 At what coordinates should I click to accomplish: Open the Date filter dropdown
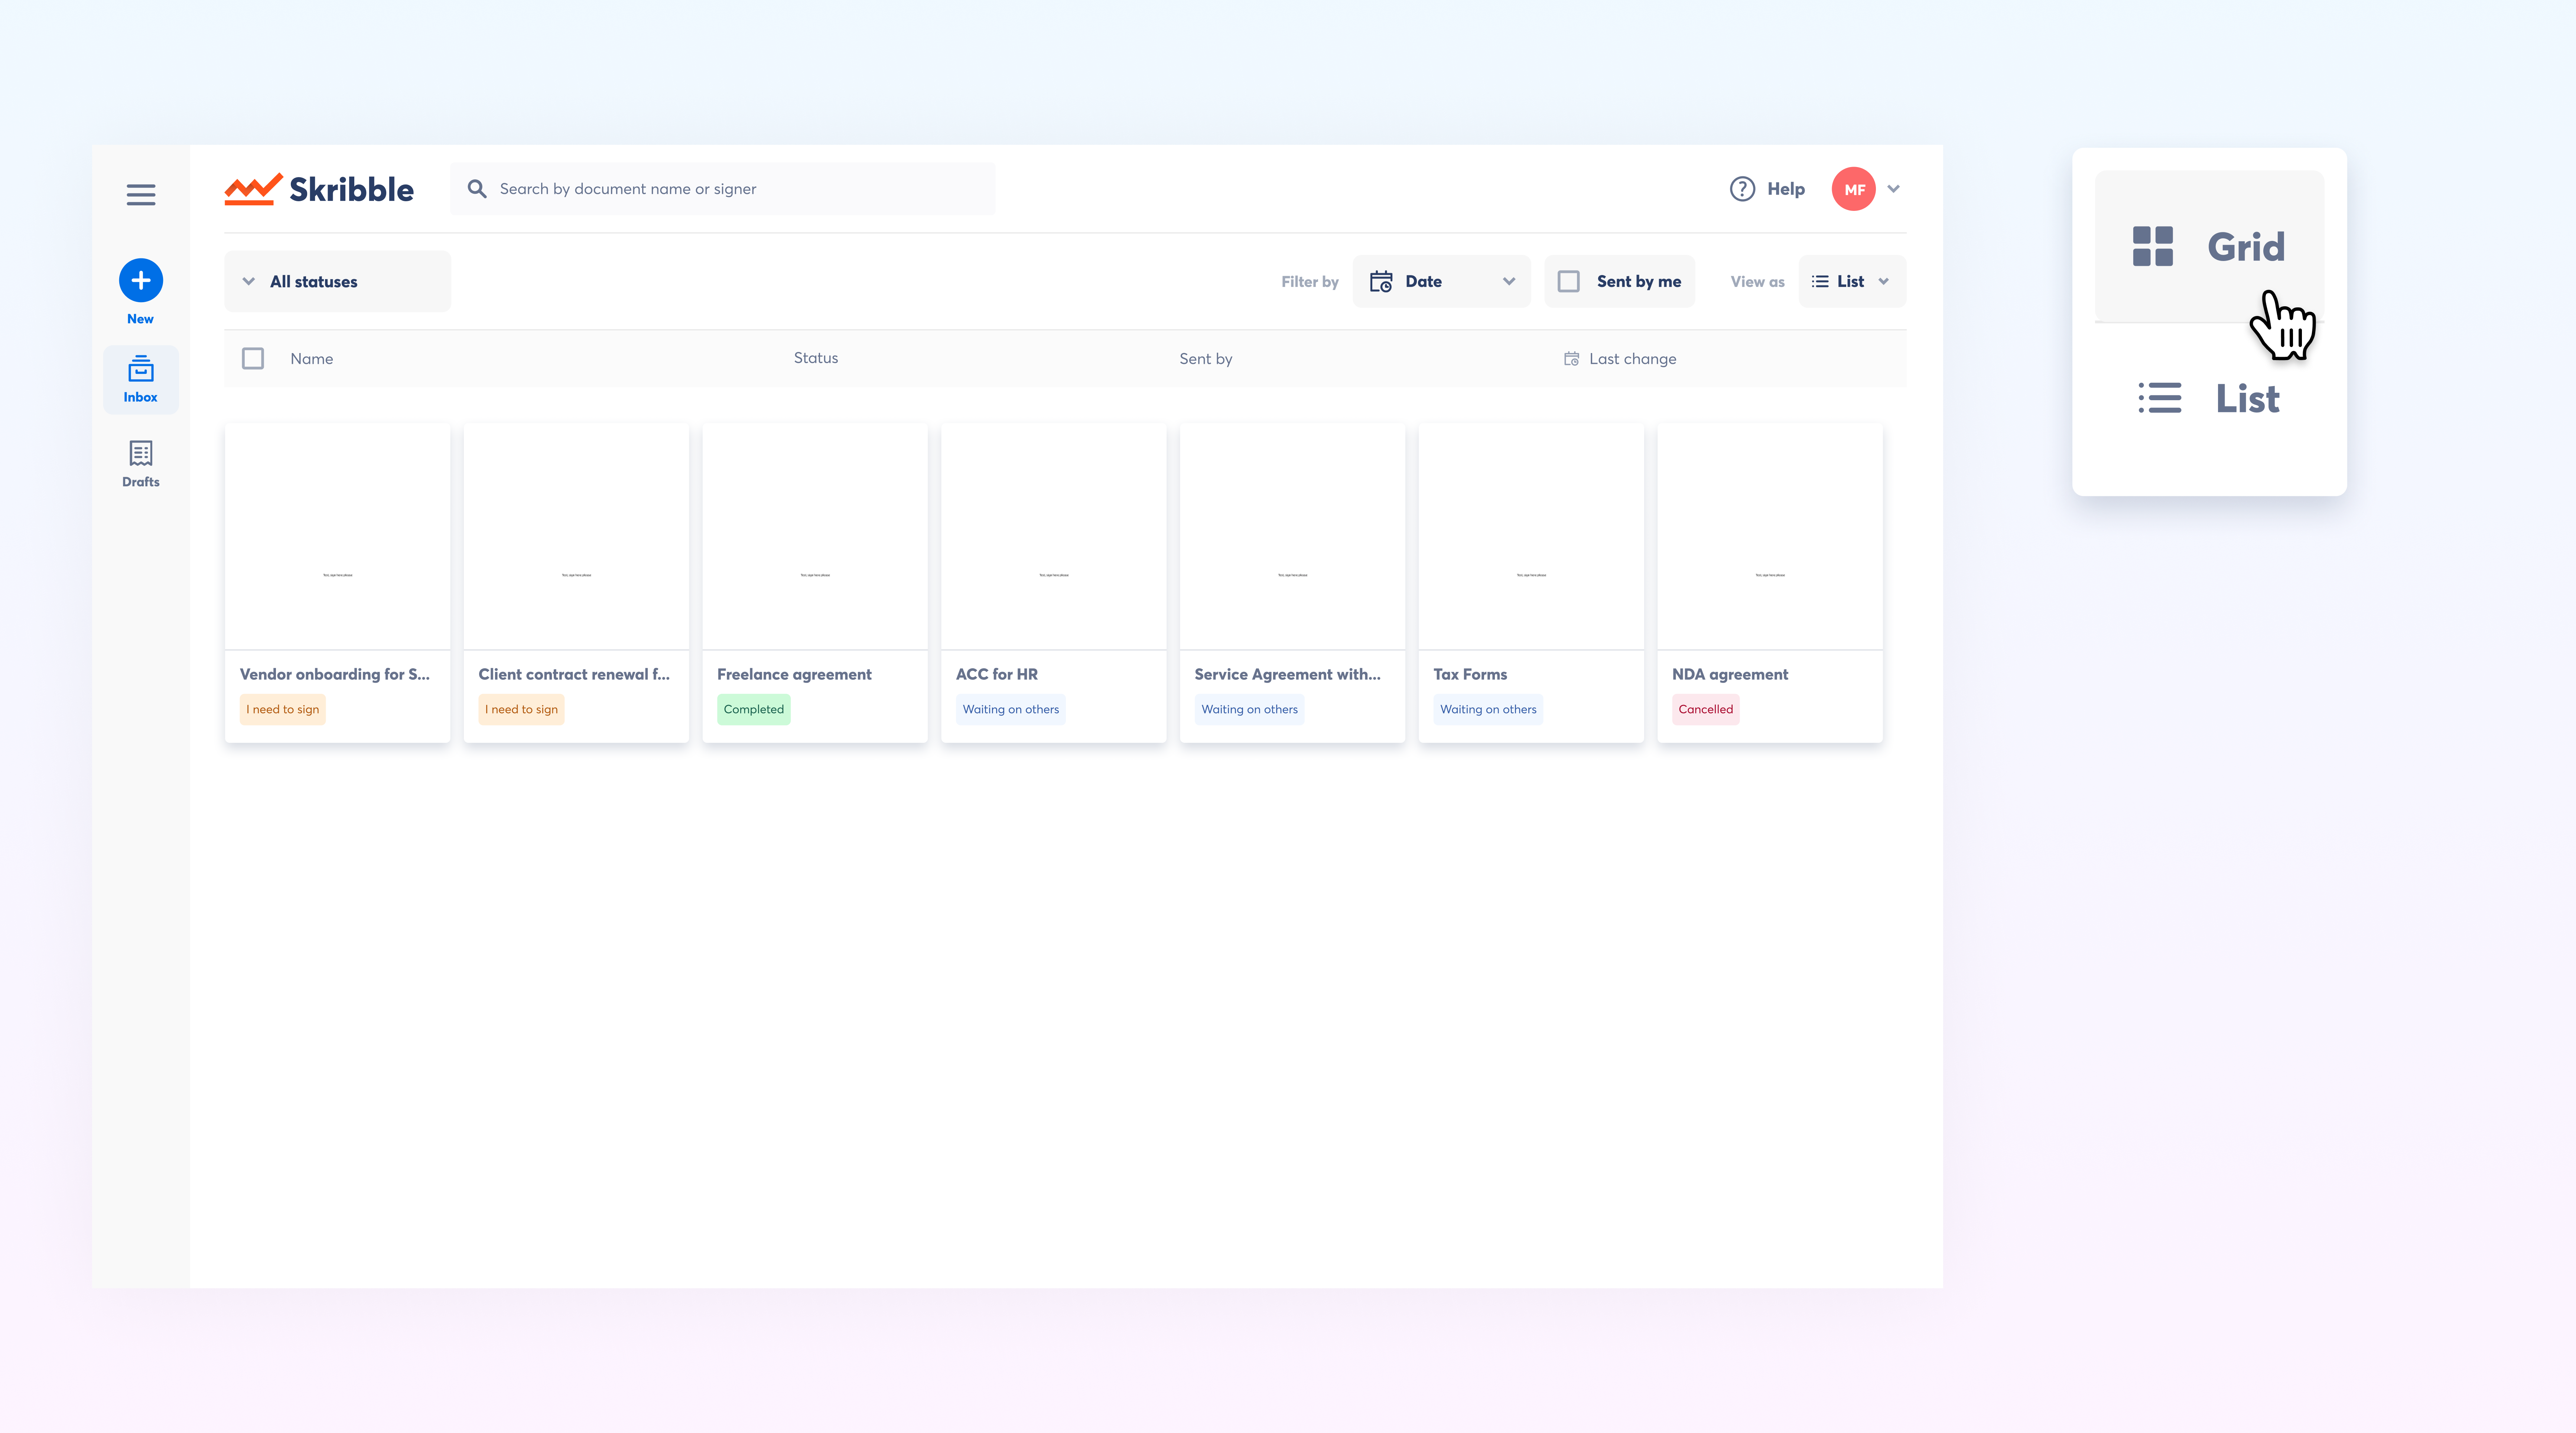(1442, 282)
